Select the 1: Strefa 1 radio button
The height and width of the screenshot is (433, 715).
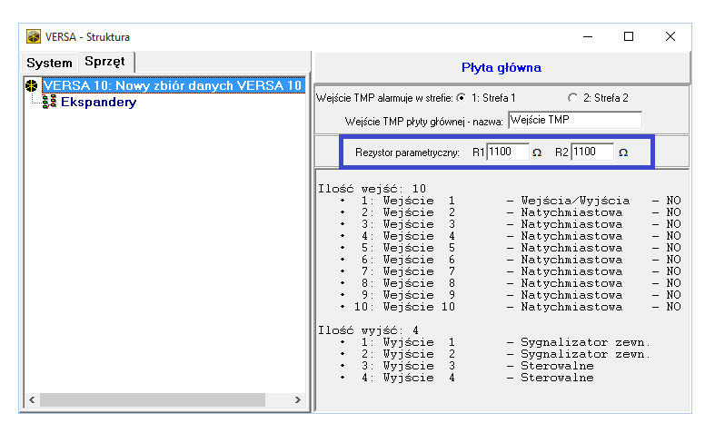[462, 97]
